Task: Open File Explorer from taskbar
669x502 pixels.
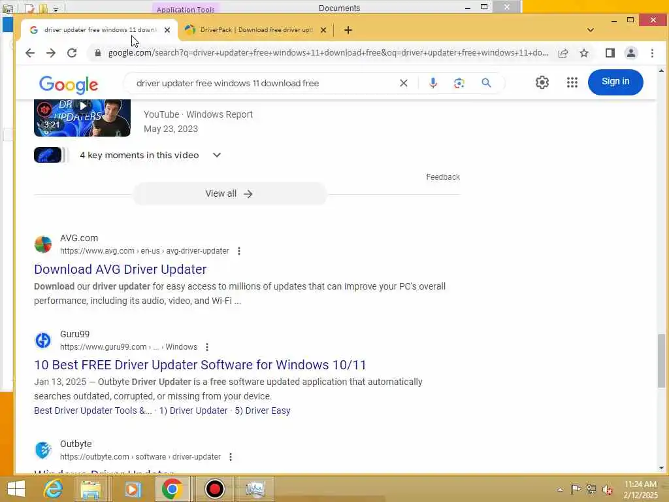Action: 91,489
